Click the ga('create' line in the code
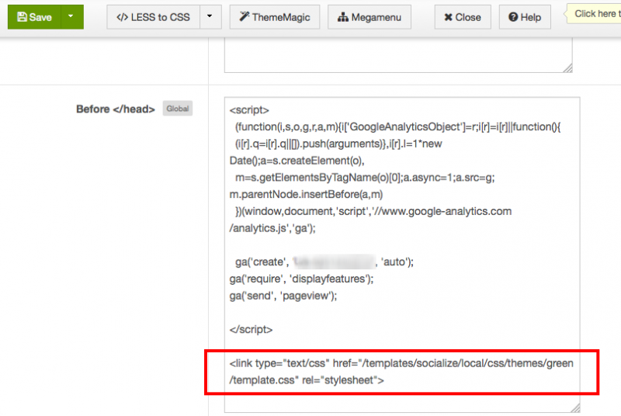Viewport: 621px width, 416px height. pyautogui.click(x=324, y=262)
